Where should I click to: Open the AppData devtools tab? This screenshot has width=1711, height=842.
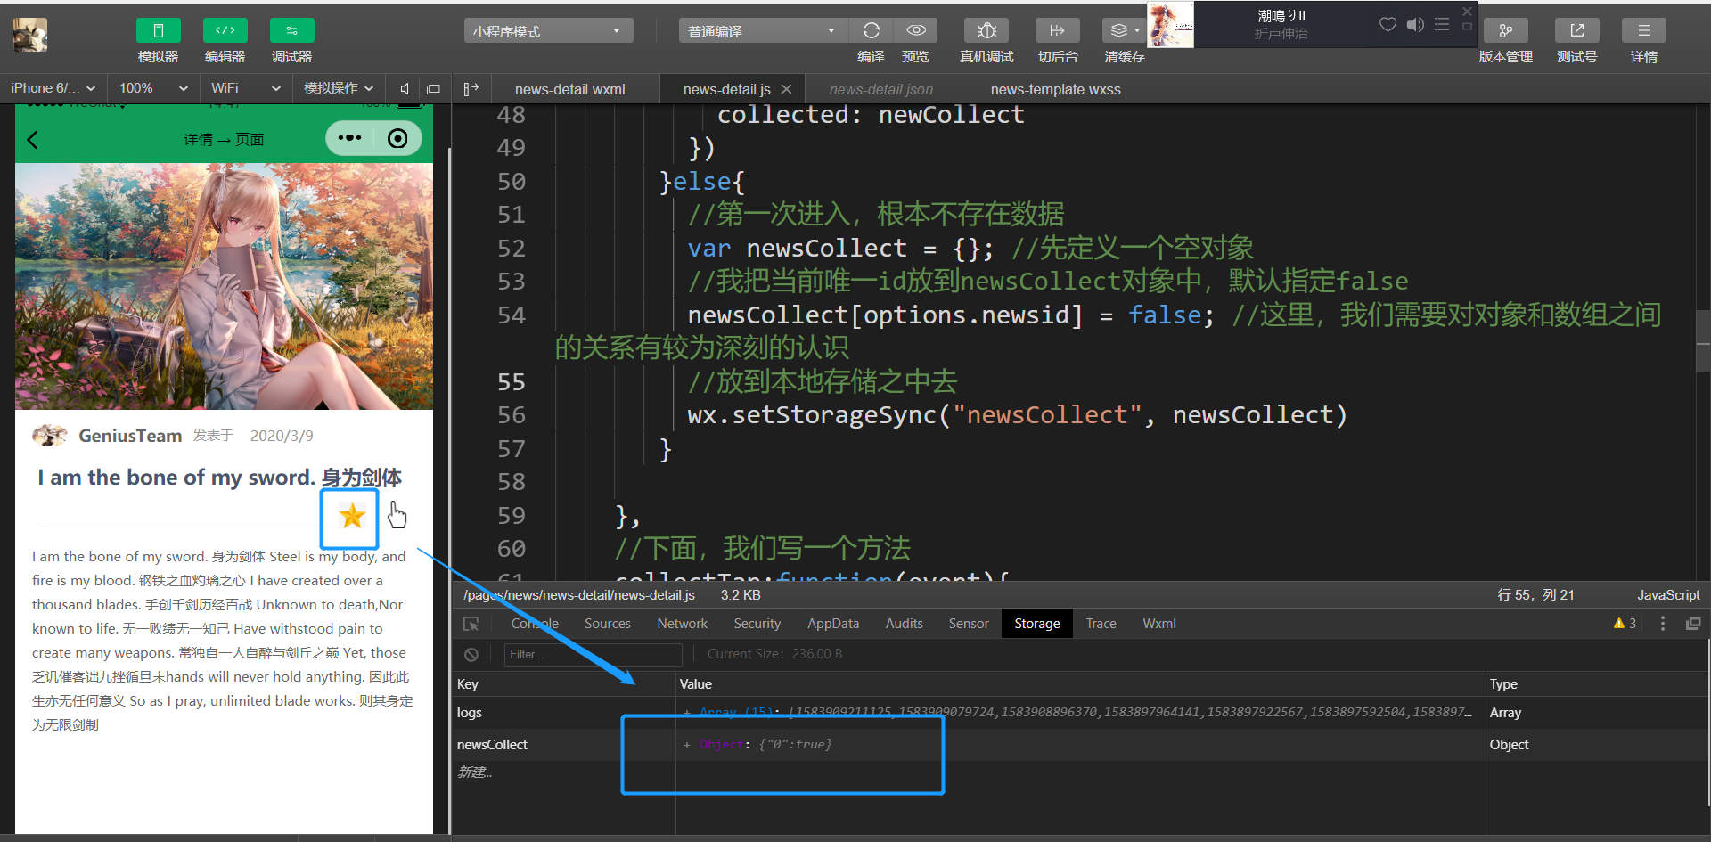pyautogui.click(x=833, y=624)
